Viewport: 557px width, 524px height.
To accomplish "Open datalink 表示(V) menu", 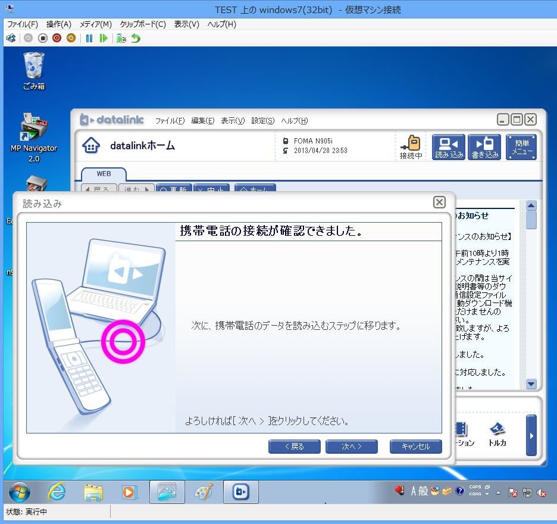I will [233, 121].
